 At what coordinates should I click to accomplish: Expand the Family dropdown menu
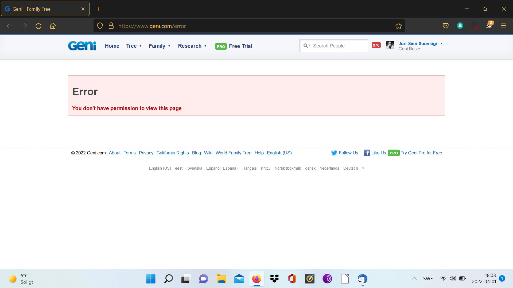[x=160, y=46]
